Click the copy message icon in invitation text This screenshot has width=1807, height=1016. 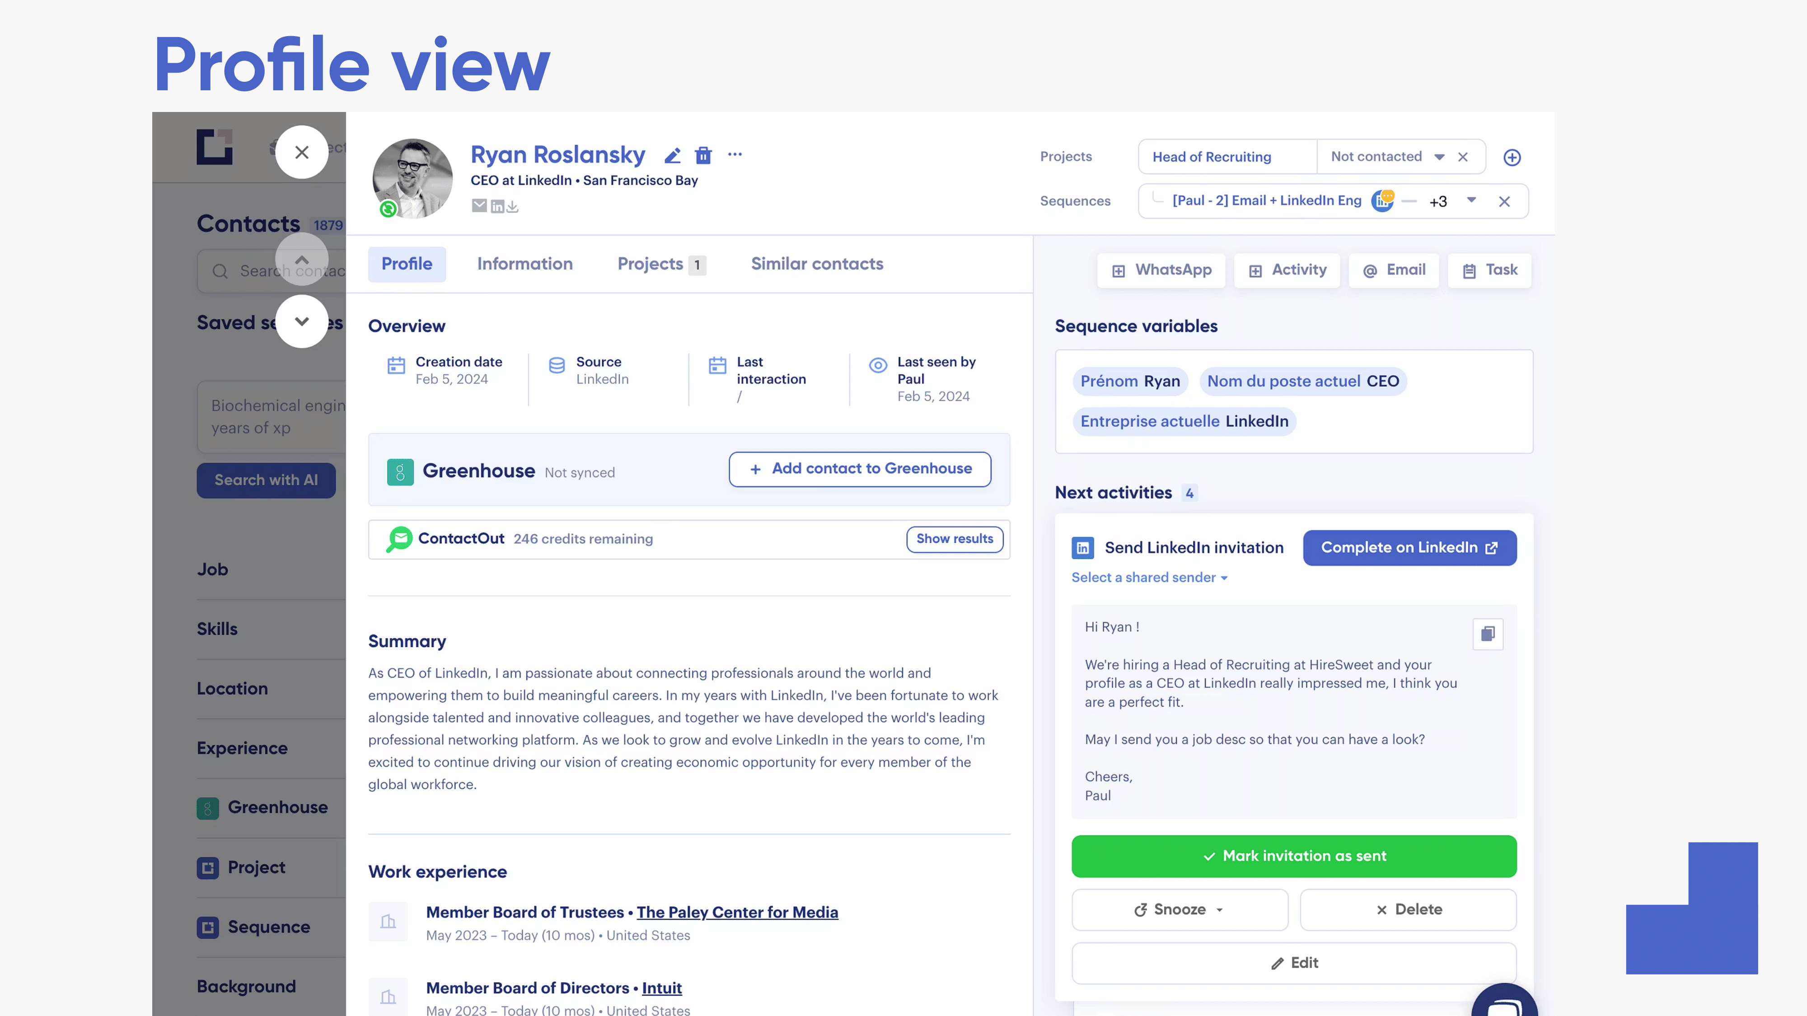(1487, 634)
